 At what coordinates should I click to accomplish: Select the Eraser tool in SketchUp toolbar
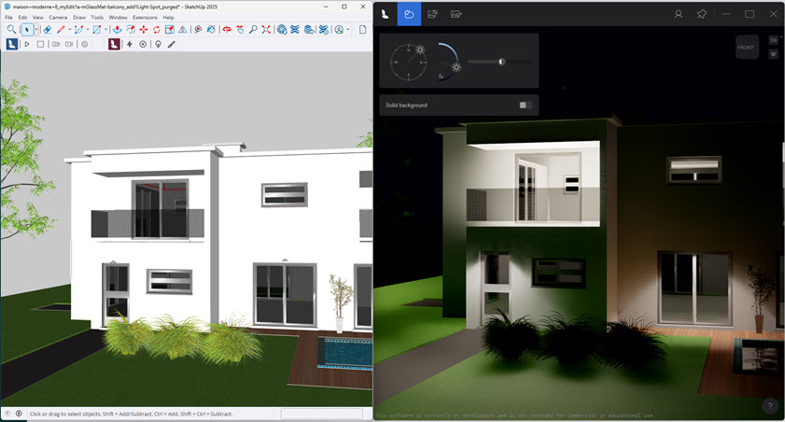tap(48, 30)
